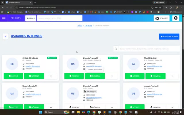Click the AJ avatar of ARAGON JUAN
The height and width of the screenshot is (115, 184).
click(133, 64)
